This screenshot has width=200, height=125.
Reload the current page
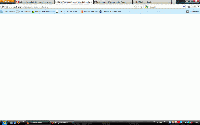141,7
